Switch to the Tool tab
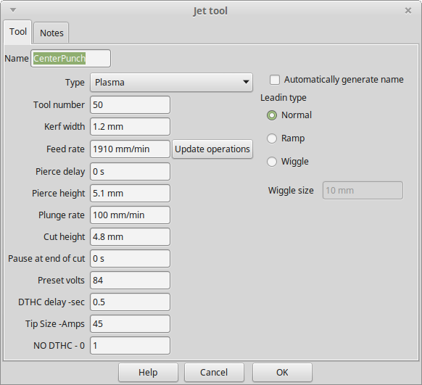The height and width of the screenshot is (385, 422). click(18, 32)
